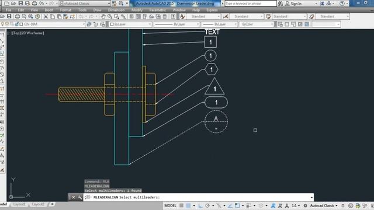Toggle Object Snap Tracking in status bar
The width and height of the screenshot is (374, 210).
click(230, 205)
